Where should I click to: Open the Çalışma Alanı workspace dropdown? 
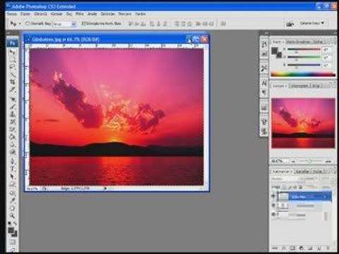pyautogui.click(x=312, y=23)
